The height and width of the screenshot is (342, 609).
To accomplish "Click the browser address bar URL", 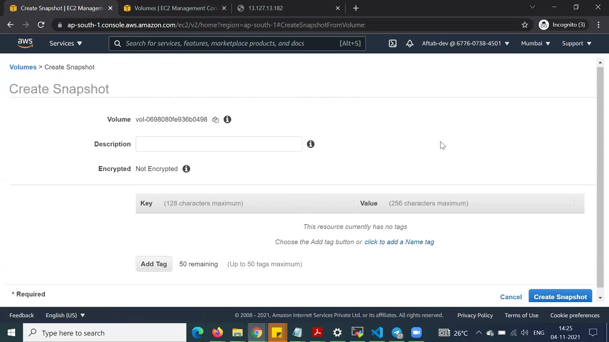I will 216,25.
